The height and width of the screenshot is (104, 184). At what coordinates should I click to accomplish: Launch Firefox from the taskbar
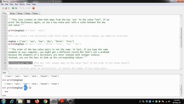click(x=37, y=101)
